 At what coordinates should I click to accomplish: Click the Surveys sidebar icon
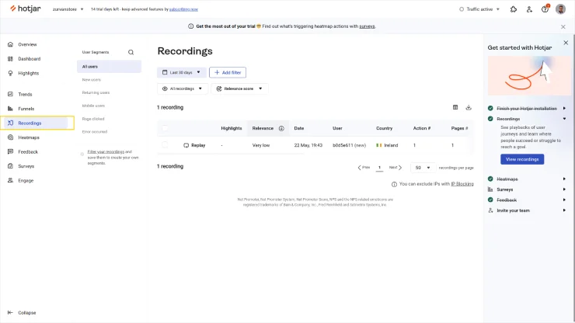click(10, 165)
